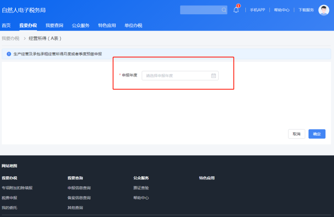Click the search magnifier icon
The width and height of the screenshot is (334, 217).
tap(223, 10)
